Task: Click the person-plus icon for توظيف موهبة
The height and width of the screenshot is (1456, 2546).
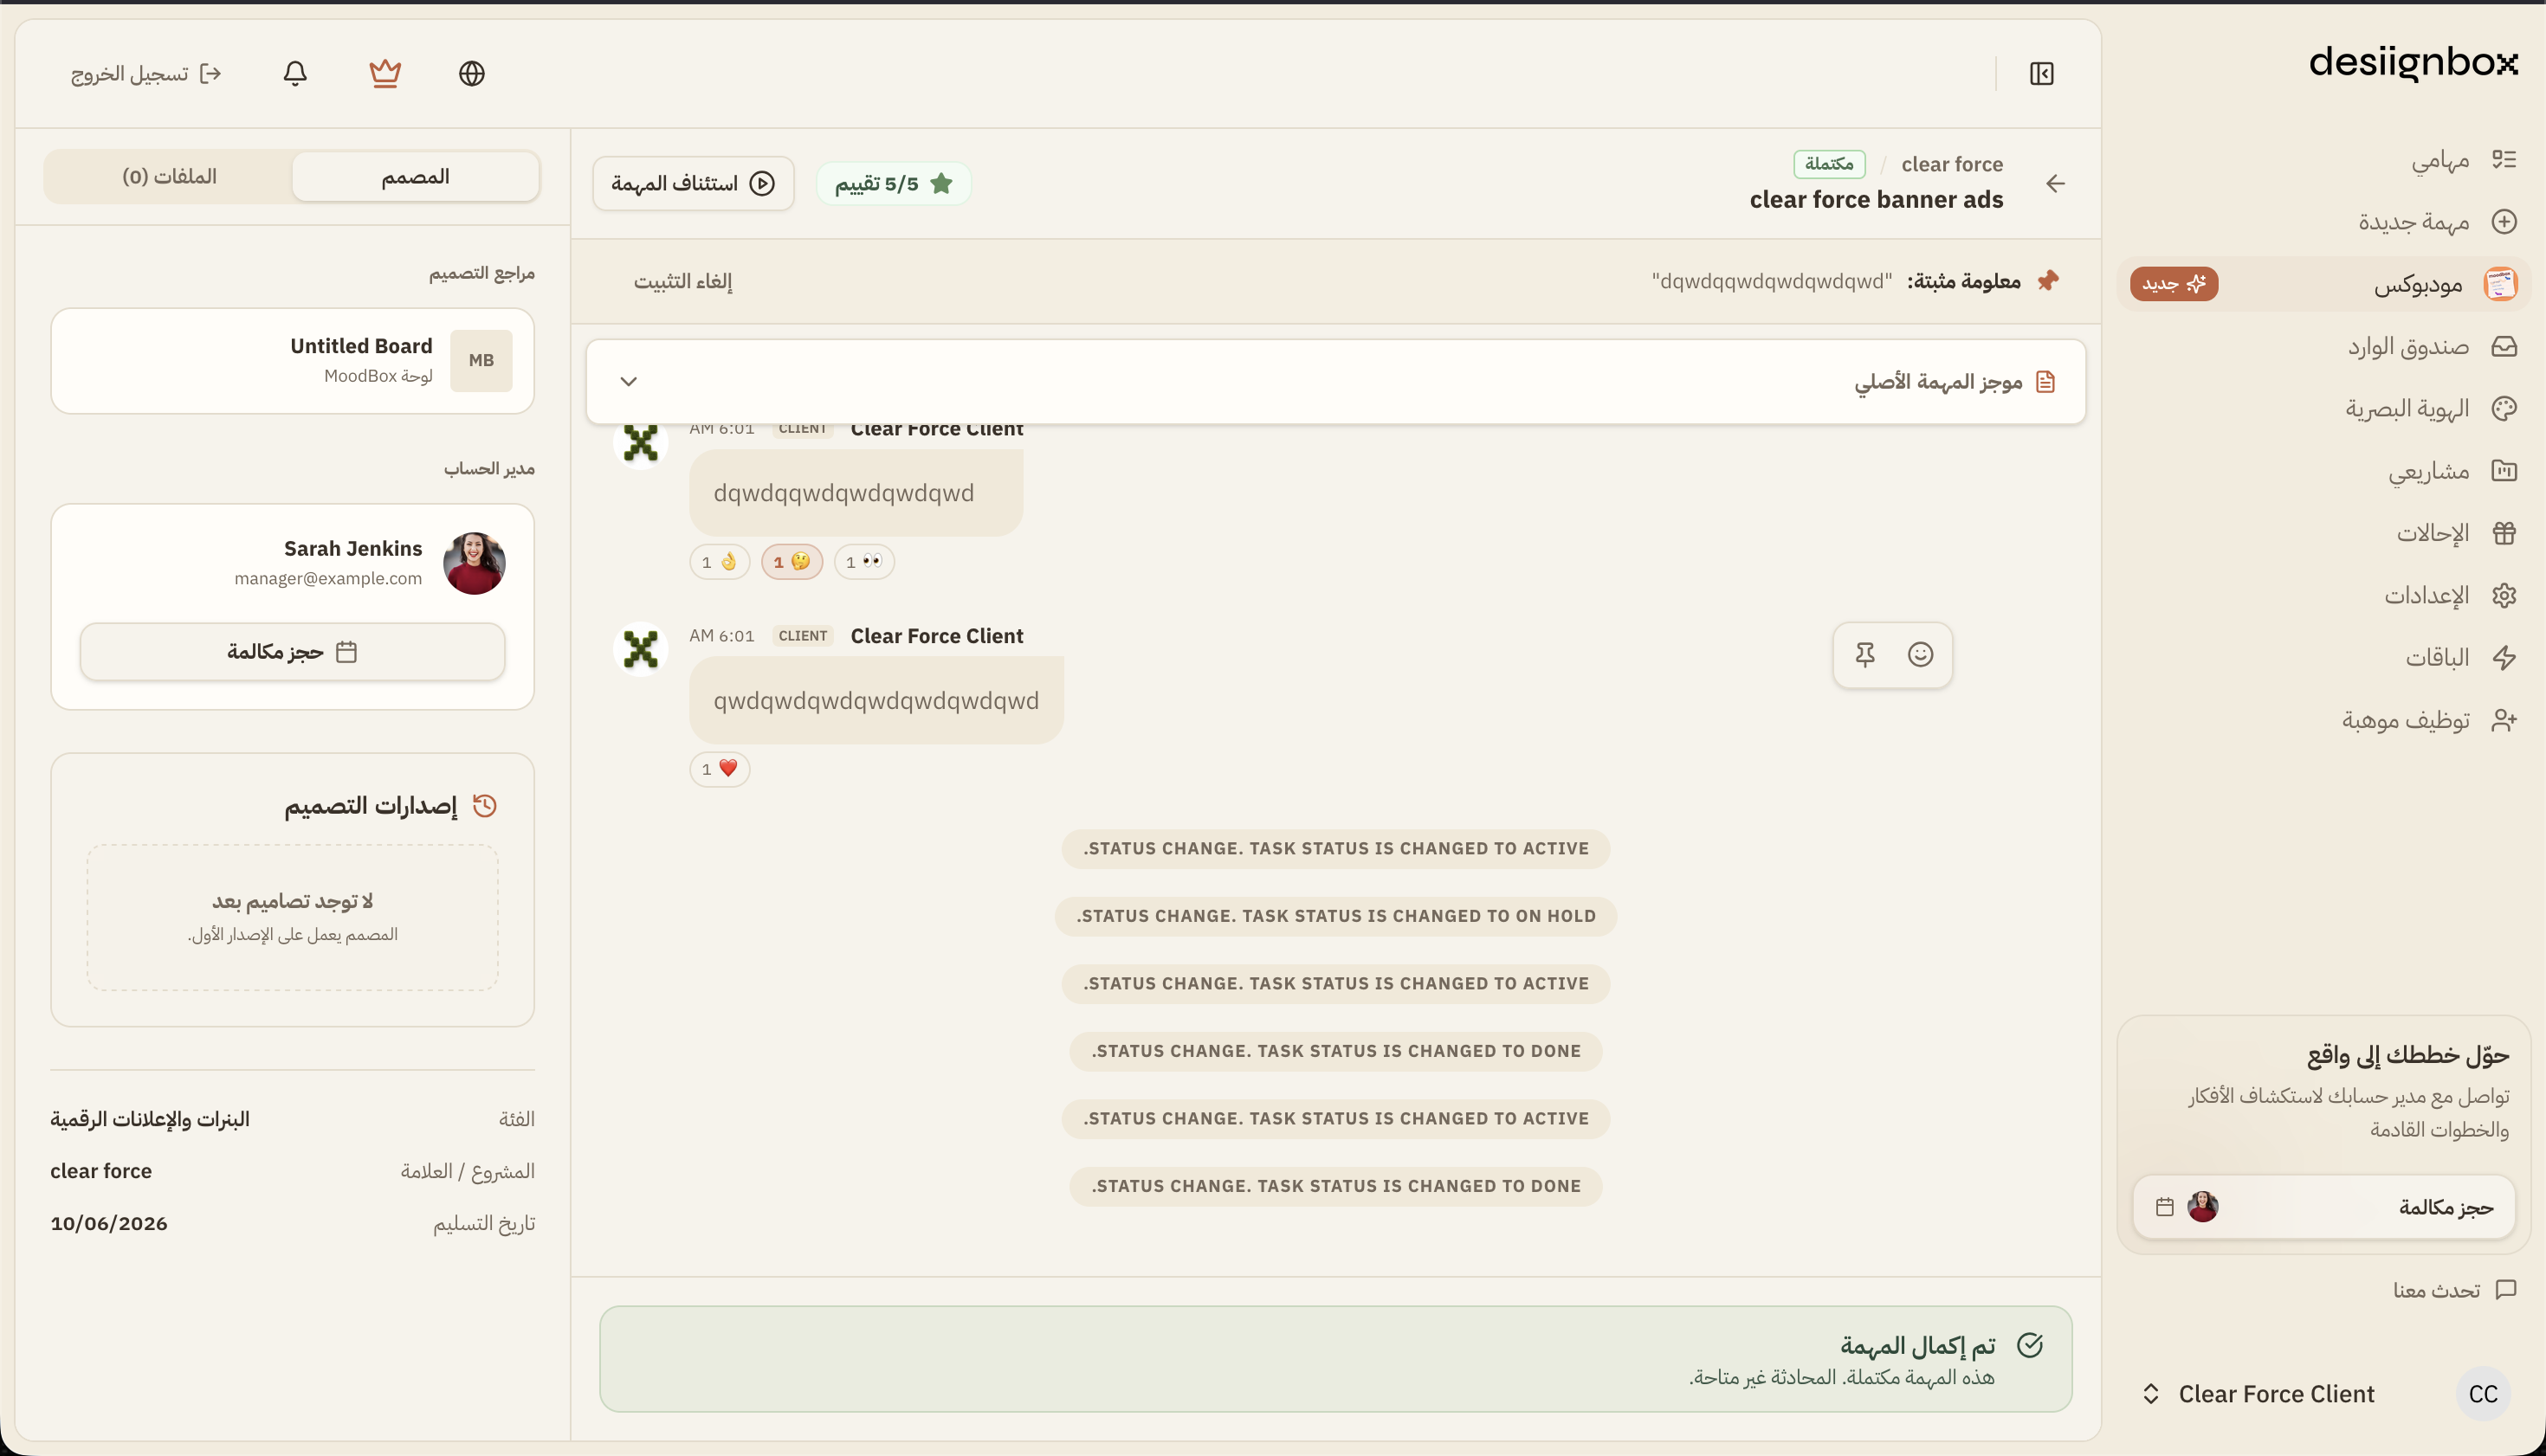Action: pos(2504,720)
